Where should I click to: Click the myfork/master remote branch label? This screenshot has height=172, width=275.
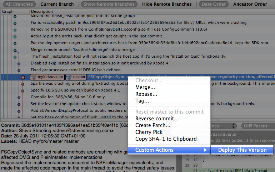click(x=47, y=77)
